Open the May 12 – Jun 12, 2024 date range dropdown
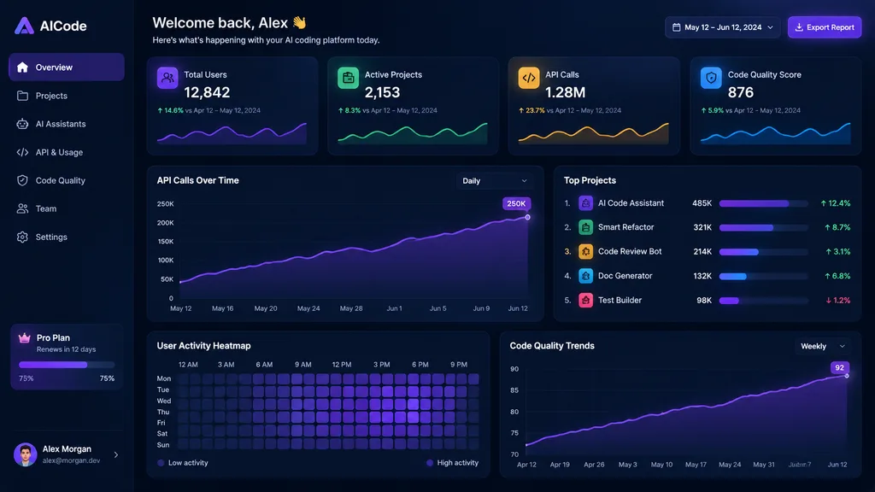This screenshot has height=492, width=875. (722, 27)
